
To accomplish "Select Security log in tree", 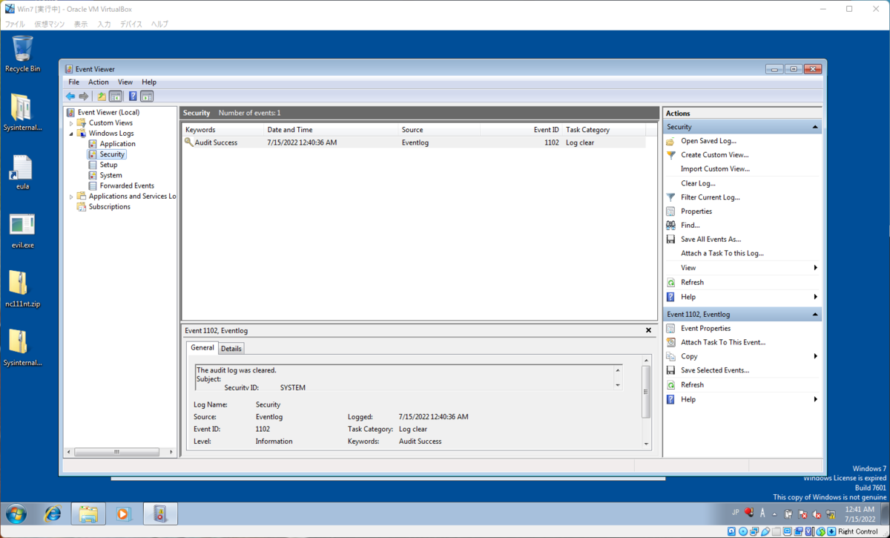I will (112, 154).
